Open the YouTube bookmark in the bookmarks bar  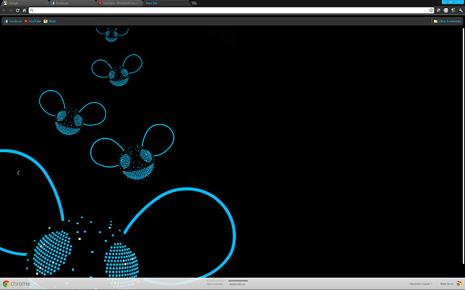[x=32, y=21]
